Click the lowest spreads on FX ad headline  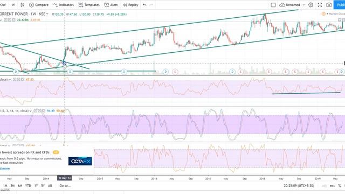25,152
